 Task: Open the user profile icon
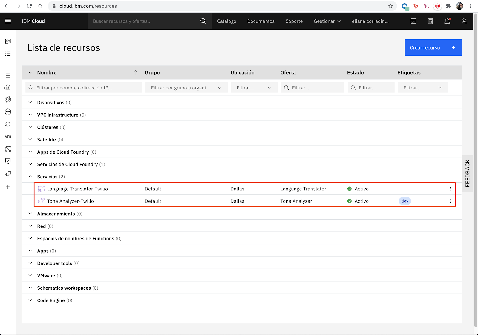click(464, 21)
